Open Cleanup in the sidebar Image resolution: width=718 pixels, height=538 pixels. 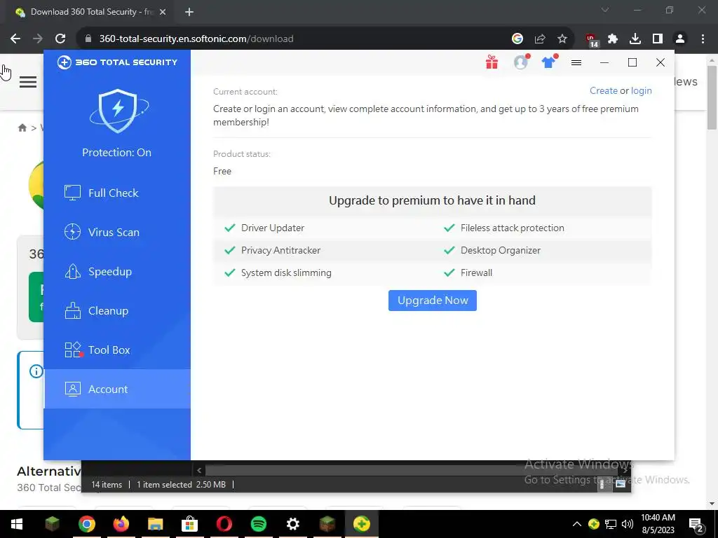tap(117, 311)
